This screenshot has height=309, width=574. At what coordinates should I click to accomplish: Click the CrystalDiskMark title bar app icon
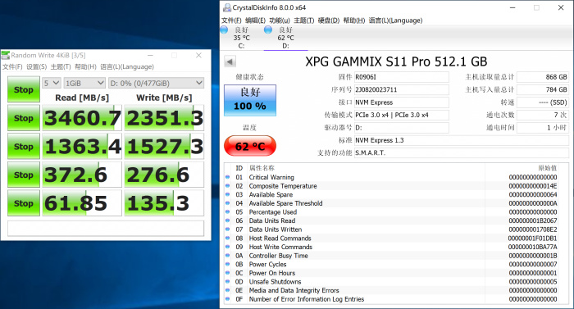click(x=6, y=55)
